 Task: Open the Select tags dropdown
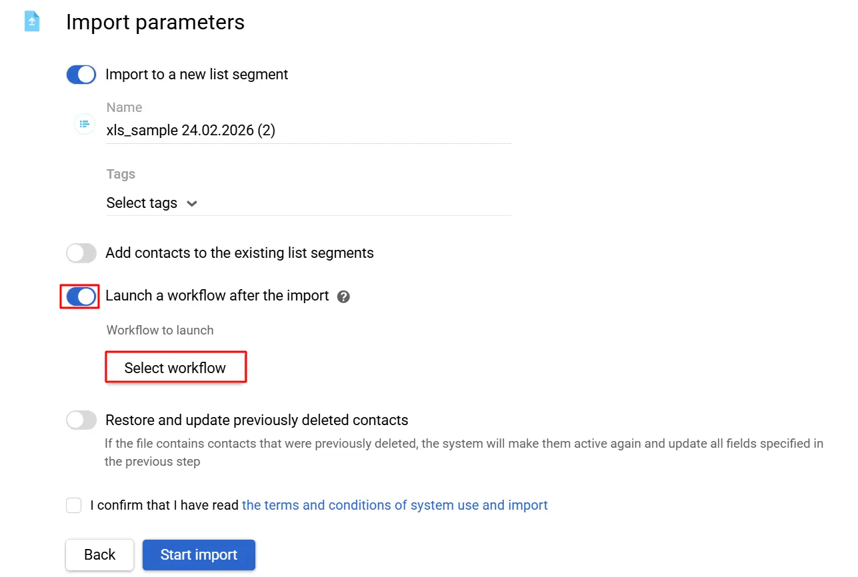(141, 203)
